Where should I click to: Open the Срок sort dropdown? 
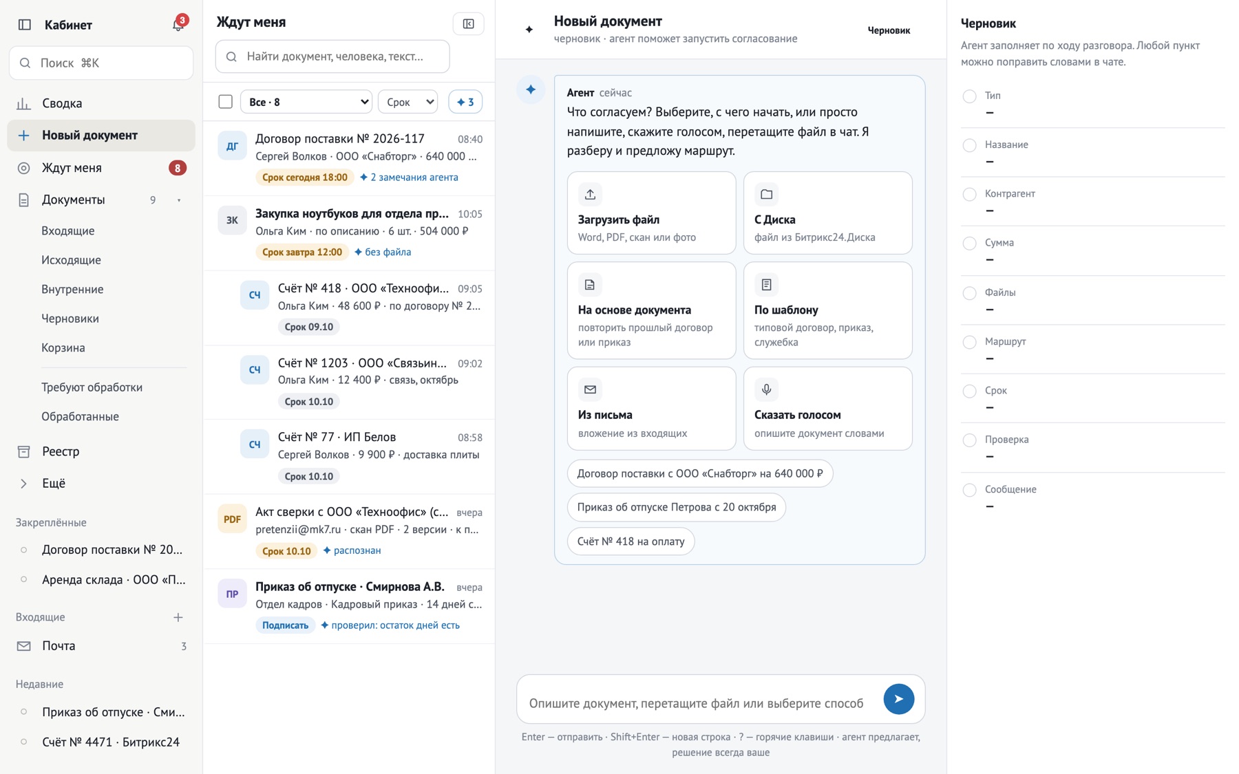(408, 102)
